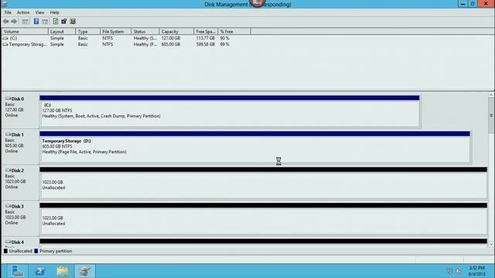Select the Disk 2 label panel
Viewport: 495px width, 278px height.
tap(20, 182)
